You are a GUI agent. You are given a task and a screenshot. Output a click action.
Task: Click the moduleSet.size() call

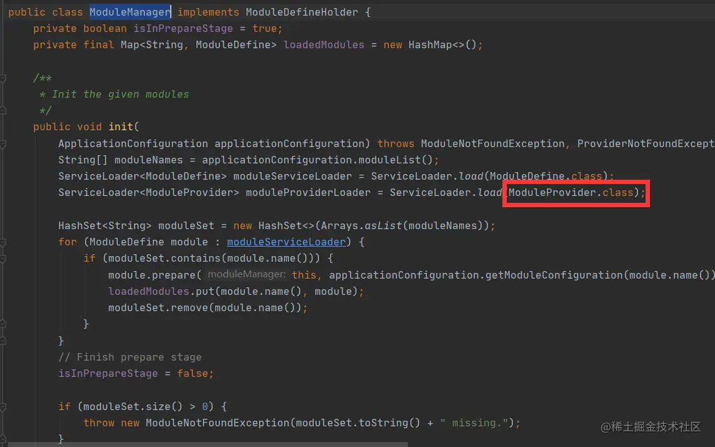(133, 406)
